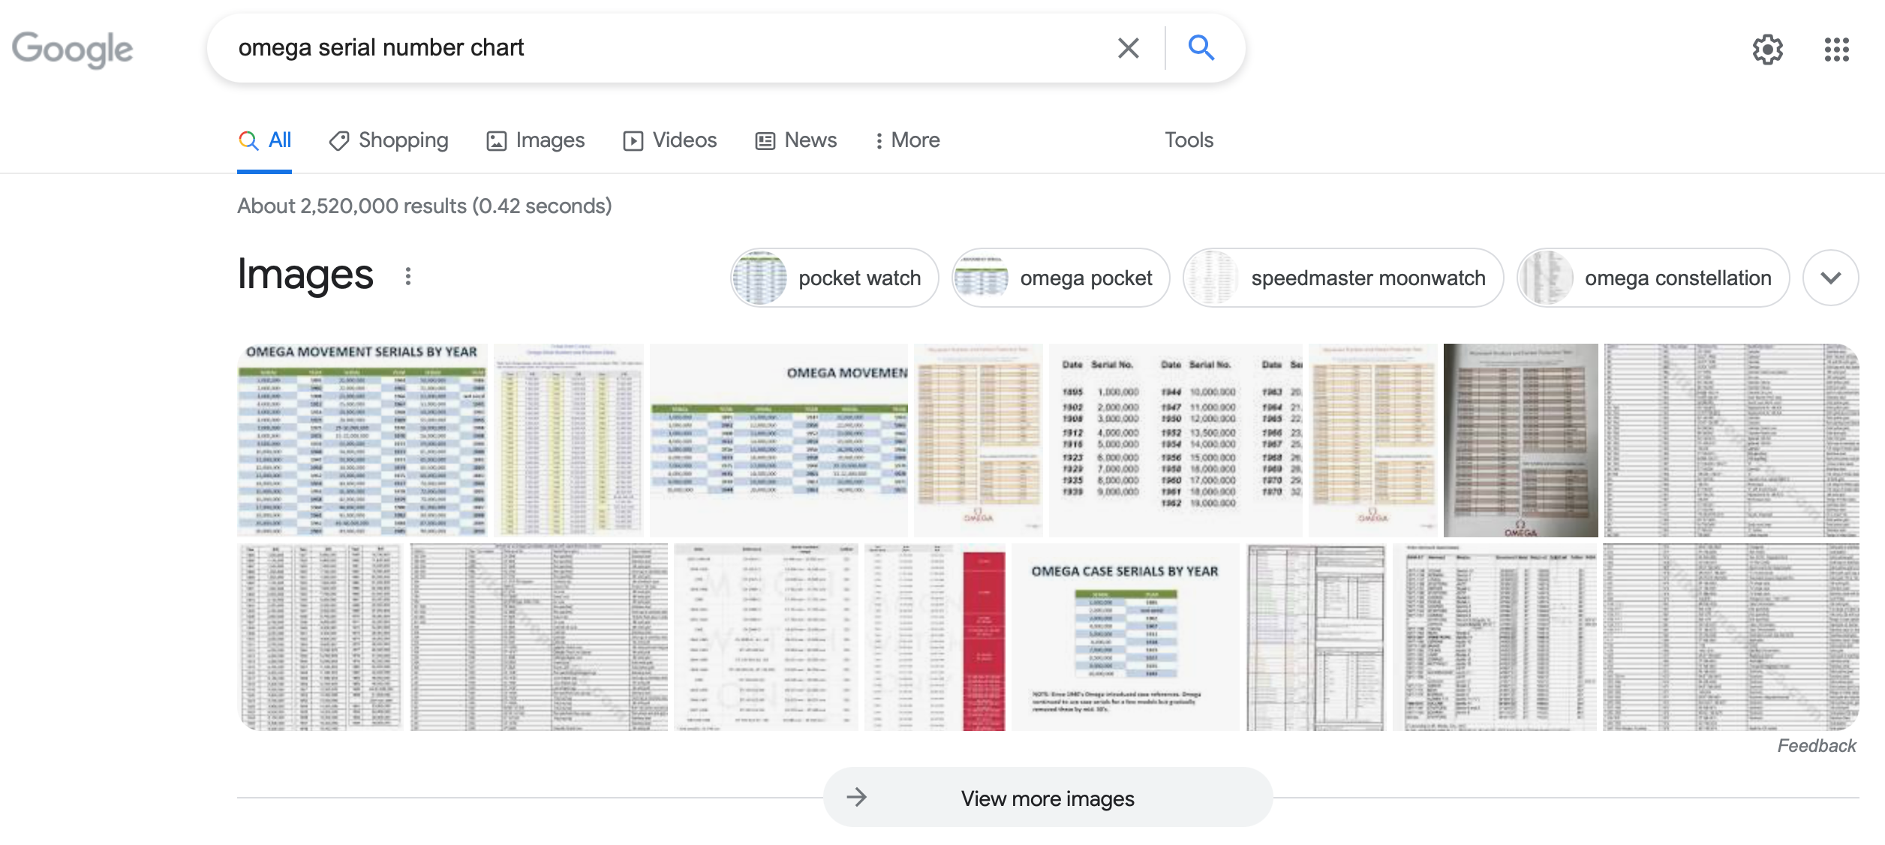Expand more image filter chips chevron
Image resolution: width=1885 pixels, height=845 pixels.
coord(1830,278)
